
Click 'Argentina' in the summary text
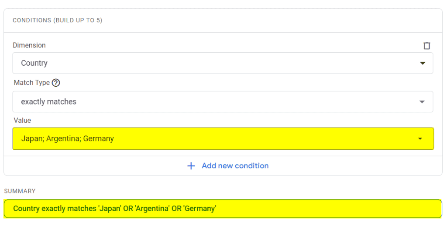pos(152,209)
